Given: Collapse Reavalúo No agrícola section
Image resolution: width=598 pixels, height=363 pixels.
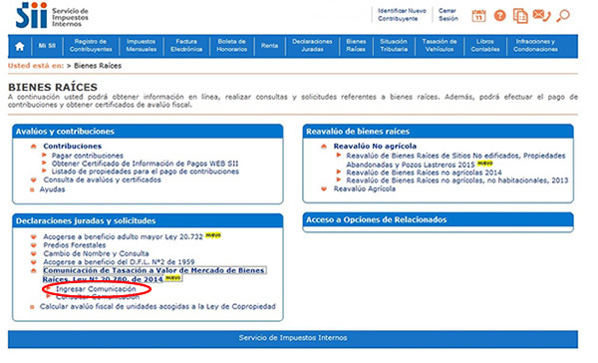Looking at the screenshot, I should click(x=375, y=146).
